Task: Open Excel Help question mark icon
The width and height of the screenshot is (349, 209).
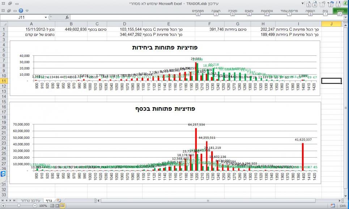Action: (21, 11)
